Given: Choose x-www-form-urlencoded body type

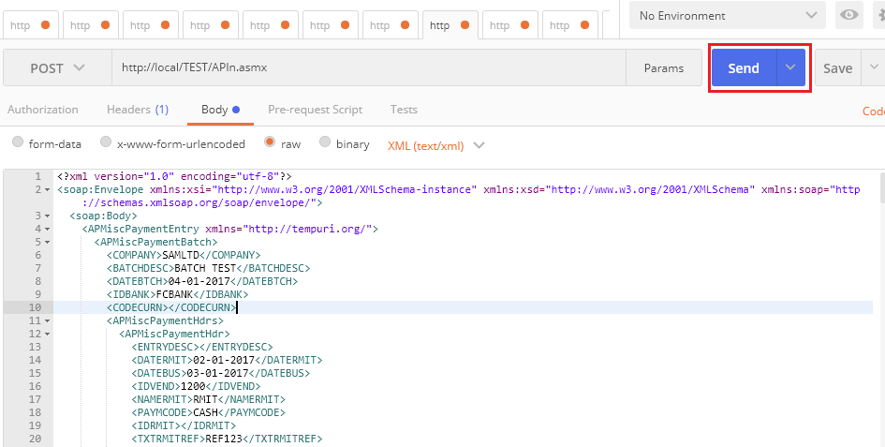Looking at the screenshot, I should 106,142.
